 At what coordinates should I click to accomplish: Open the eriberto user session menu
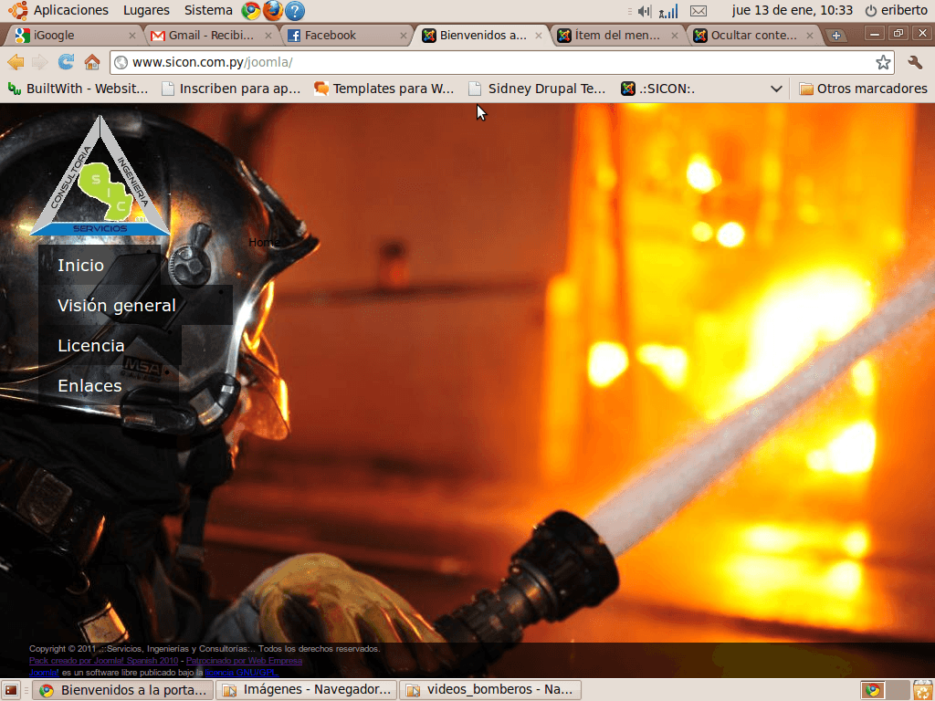(x=897, y=10)
